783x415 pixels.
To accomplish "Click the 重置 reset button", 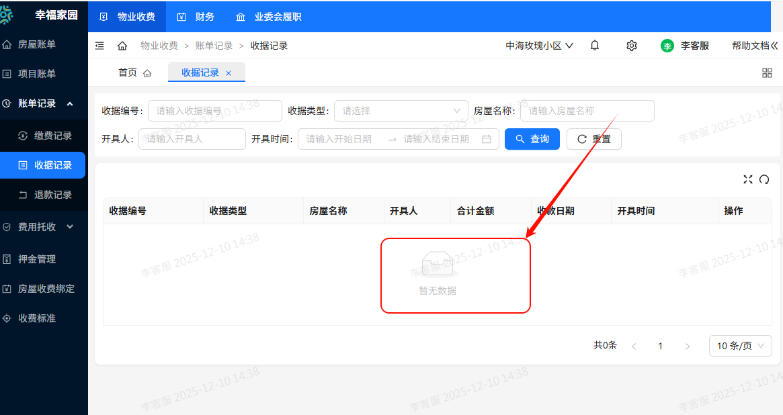I will 593,139.
